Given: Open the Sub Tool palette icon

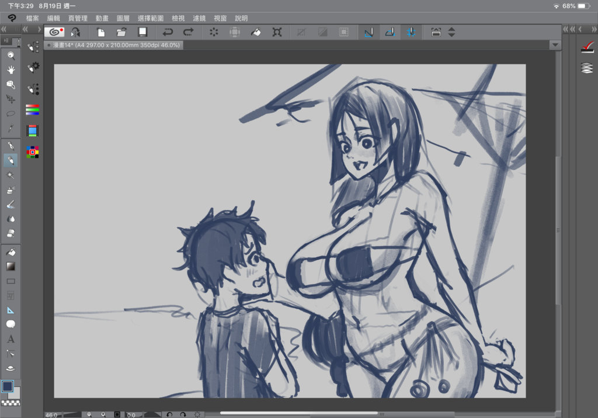Looking at the screenshot, I should pyautogui.click(x=33, y=47).
